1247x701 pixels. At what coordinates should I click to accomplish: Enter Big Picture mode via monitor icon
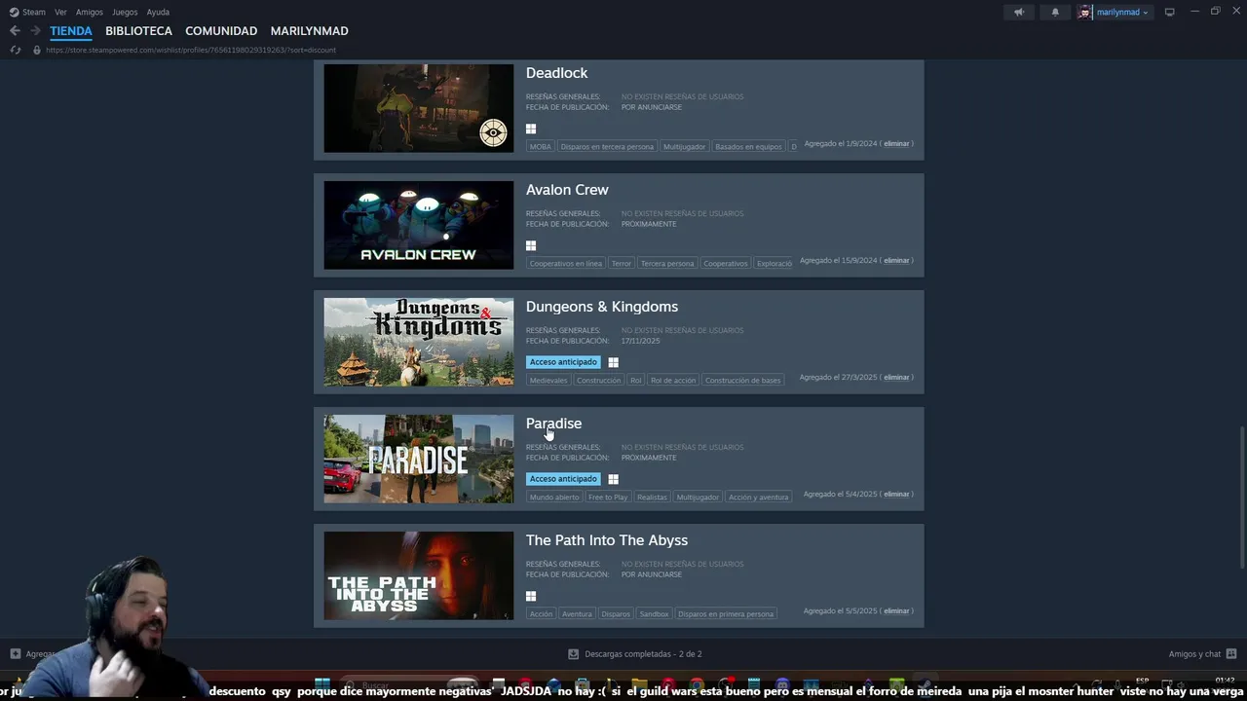(x=1170, y=12)
